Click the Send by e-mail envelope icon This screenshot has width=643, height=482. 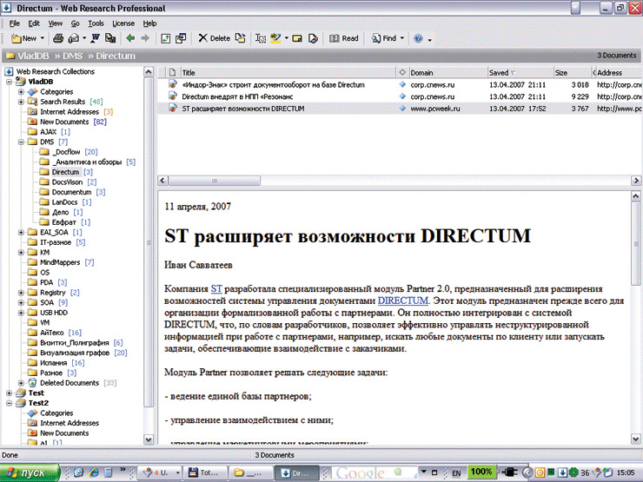(74, 38)
